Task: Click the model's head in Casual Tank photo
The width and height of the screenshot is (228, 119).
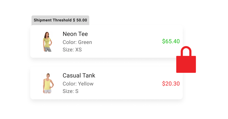Action: (x=48, y=76)
